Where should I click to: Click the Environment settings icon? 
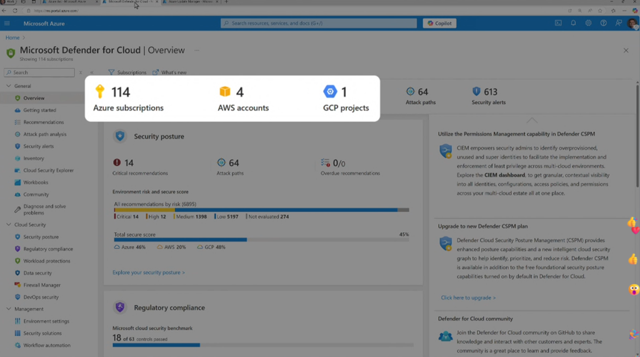point(17,321)
